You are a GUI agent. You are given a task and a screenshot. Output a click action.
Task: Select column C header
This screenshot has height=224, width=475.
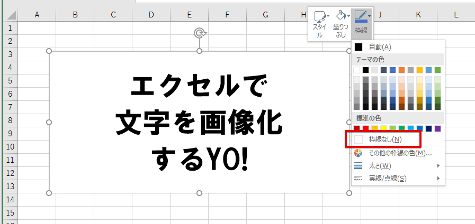click(113, 15)
